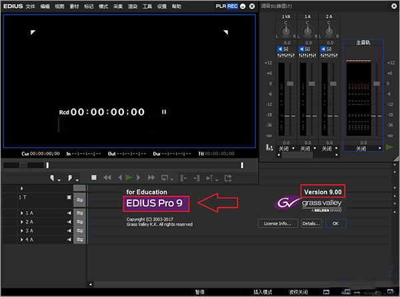Open the 工具 (Tools) menu
400x297 pixels.
147,7
